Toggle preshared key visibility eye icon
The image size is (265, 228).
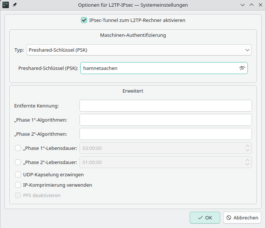[242, 68]
